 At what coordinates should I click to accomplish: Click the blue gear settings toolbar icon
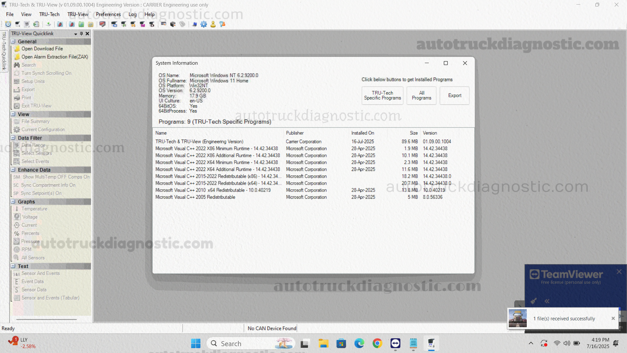tap(203, 24)
